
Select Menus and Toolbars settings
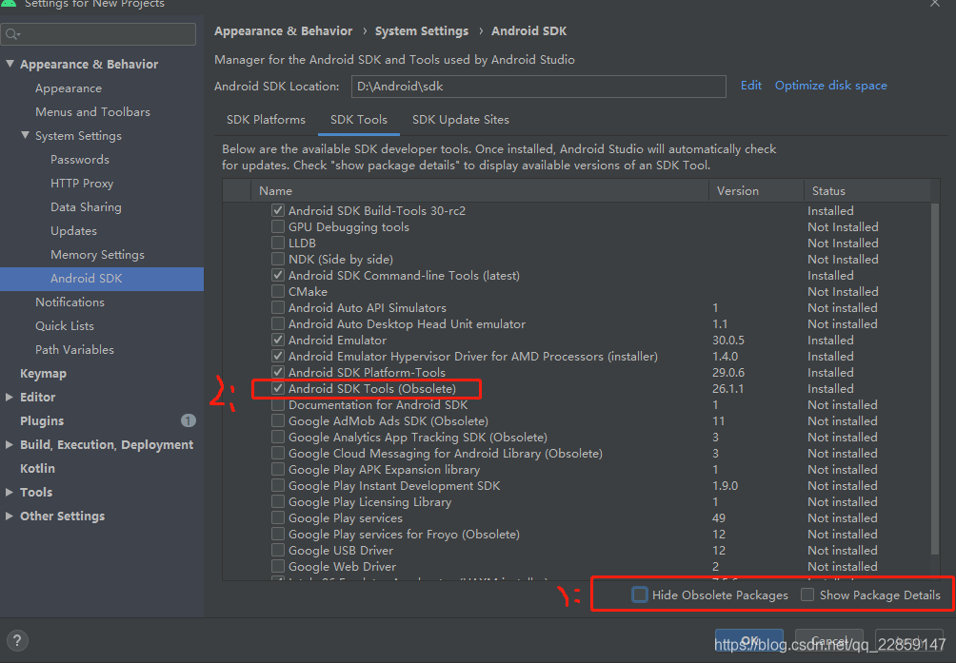tap(92, 112)
